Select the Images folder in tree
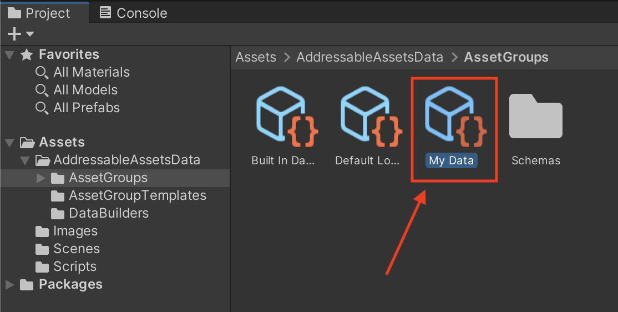The image size is (618, 312). [x=75, y=231]
